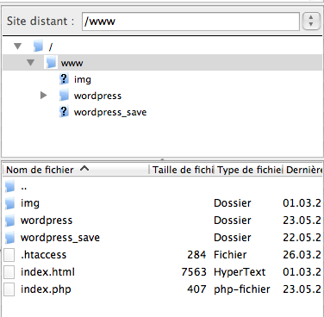Viewport: 324px width, 317px height.
Task: Click index.php file icon in list
Action: coord(9,289)
